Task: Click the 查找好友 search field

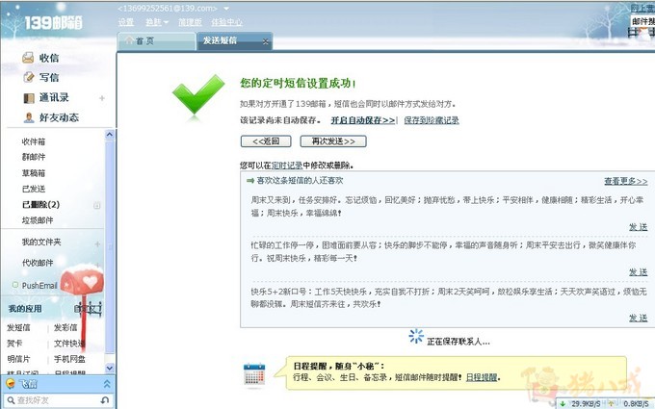Action: coord(57,400)
